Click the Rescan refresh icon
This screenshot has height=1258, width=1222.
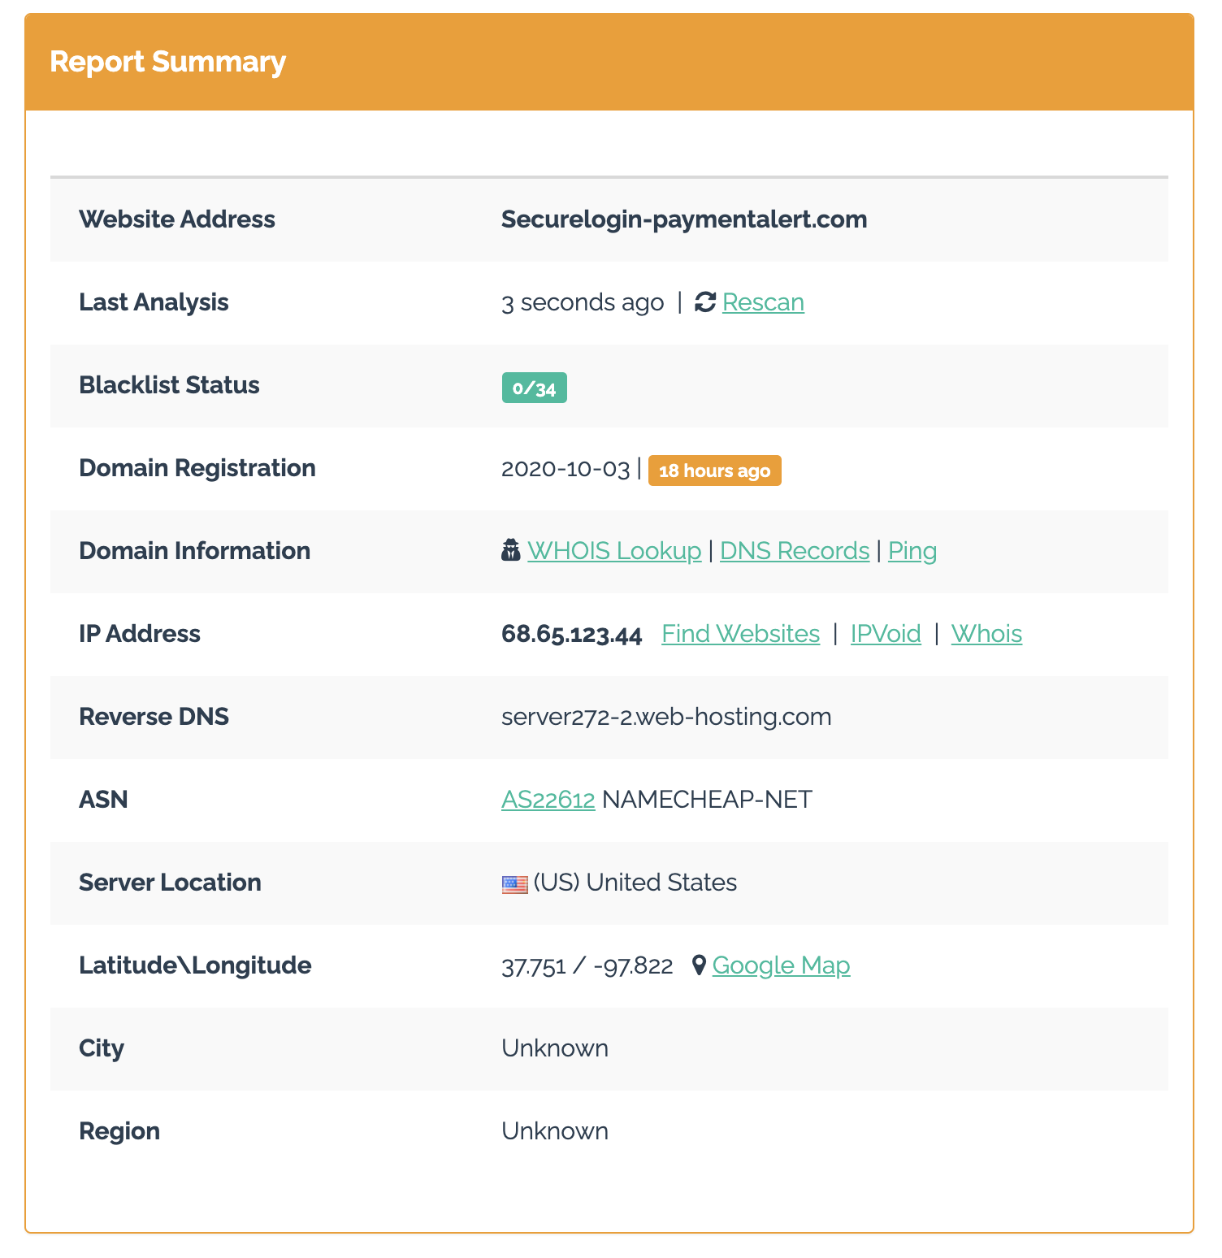(x=704, y=302)
